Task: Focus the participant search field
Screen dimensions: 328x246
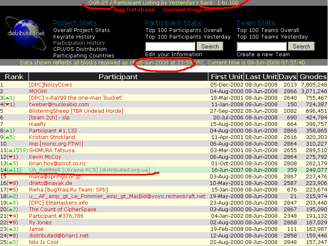Action: tap(170, 46)
